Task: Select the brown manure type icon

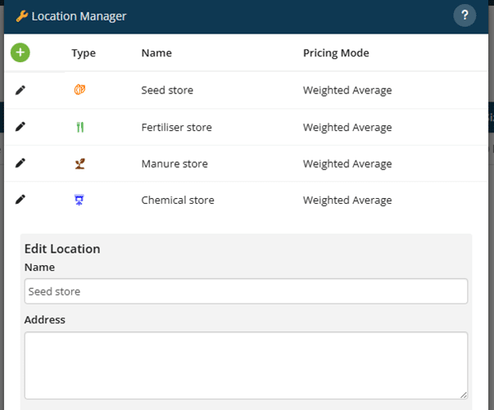Action: coord(79,164)
